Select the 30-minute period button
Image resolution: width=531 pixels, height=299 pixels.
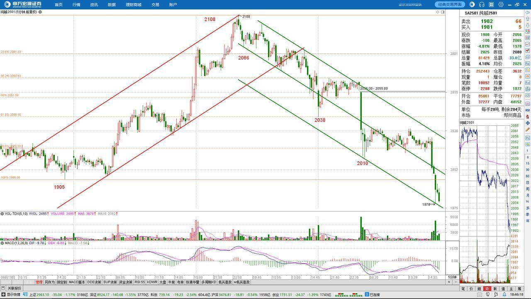click(527, 169)
